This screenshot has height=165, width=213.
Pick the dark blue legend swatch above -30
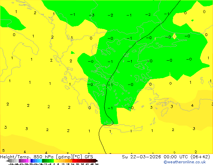tap(32, 161)
